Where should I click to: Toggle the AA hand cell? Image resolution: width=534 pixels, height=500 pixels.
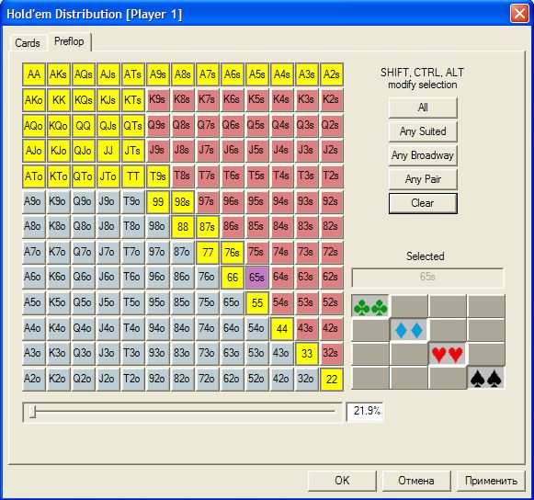tap(34, 74)
